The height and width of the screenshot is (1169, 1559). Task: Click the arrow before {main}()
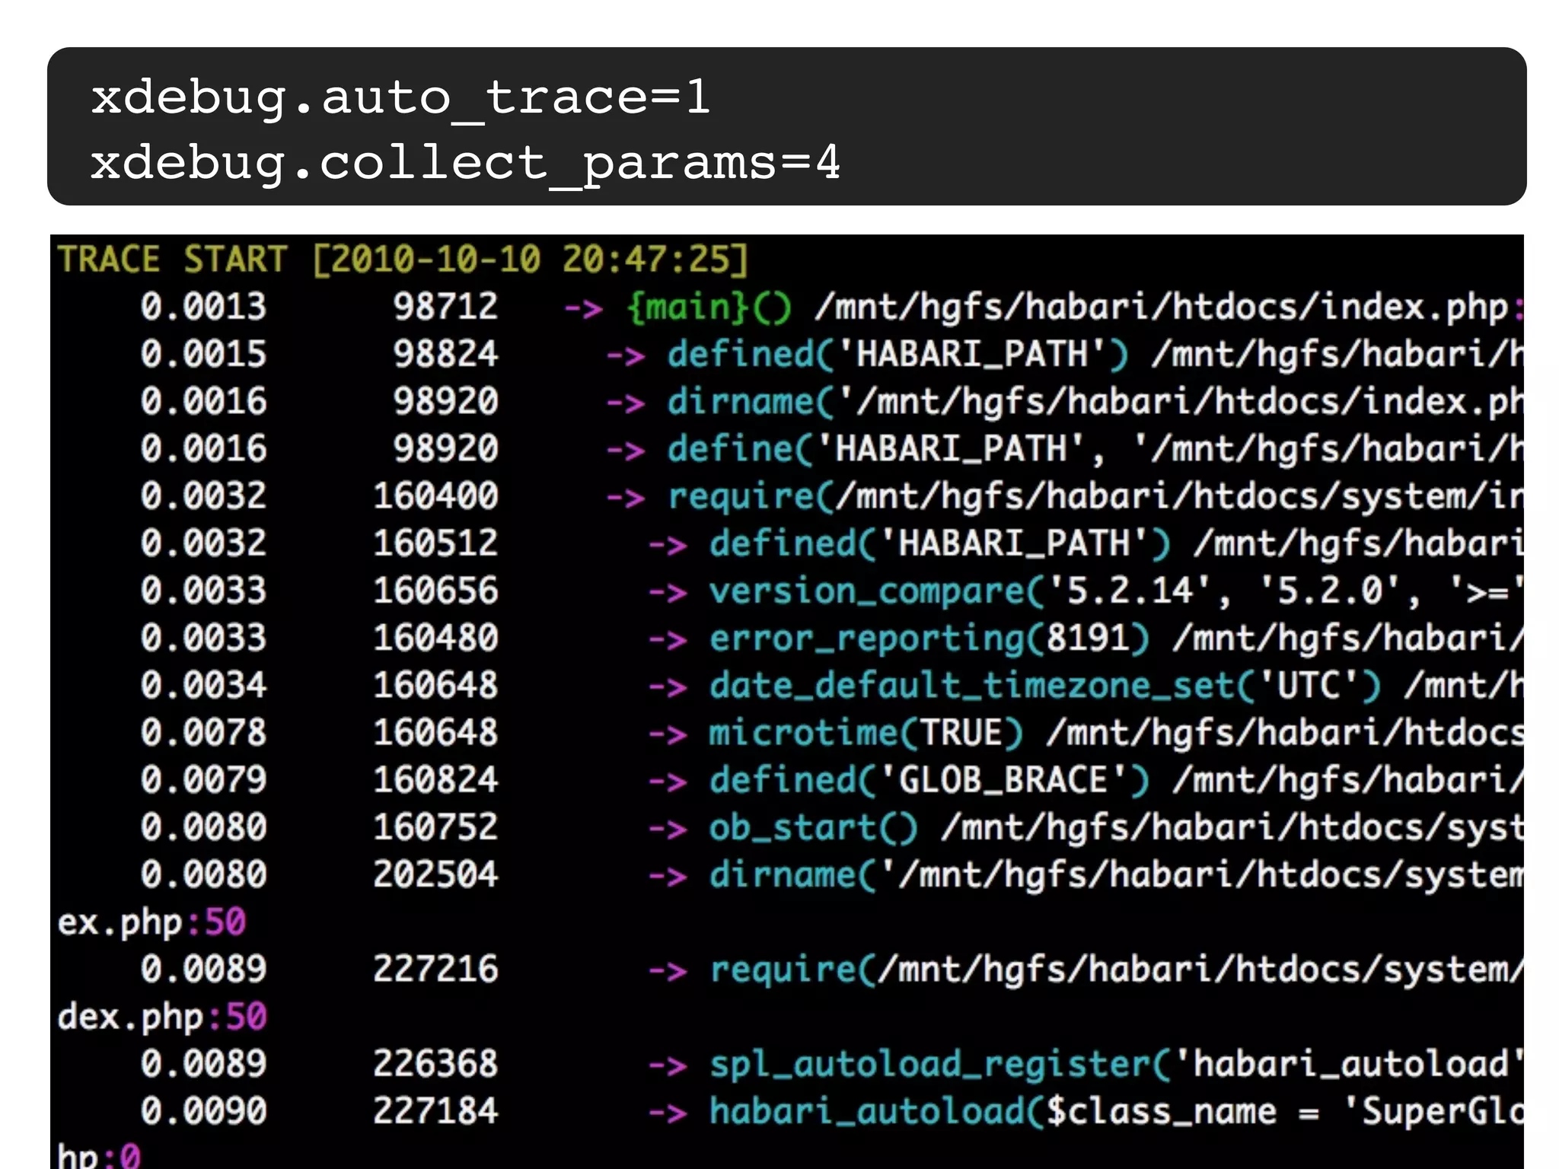[x=583, y=309]
